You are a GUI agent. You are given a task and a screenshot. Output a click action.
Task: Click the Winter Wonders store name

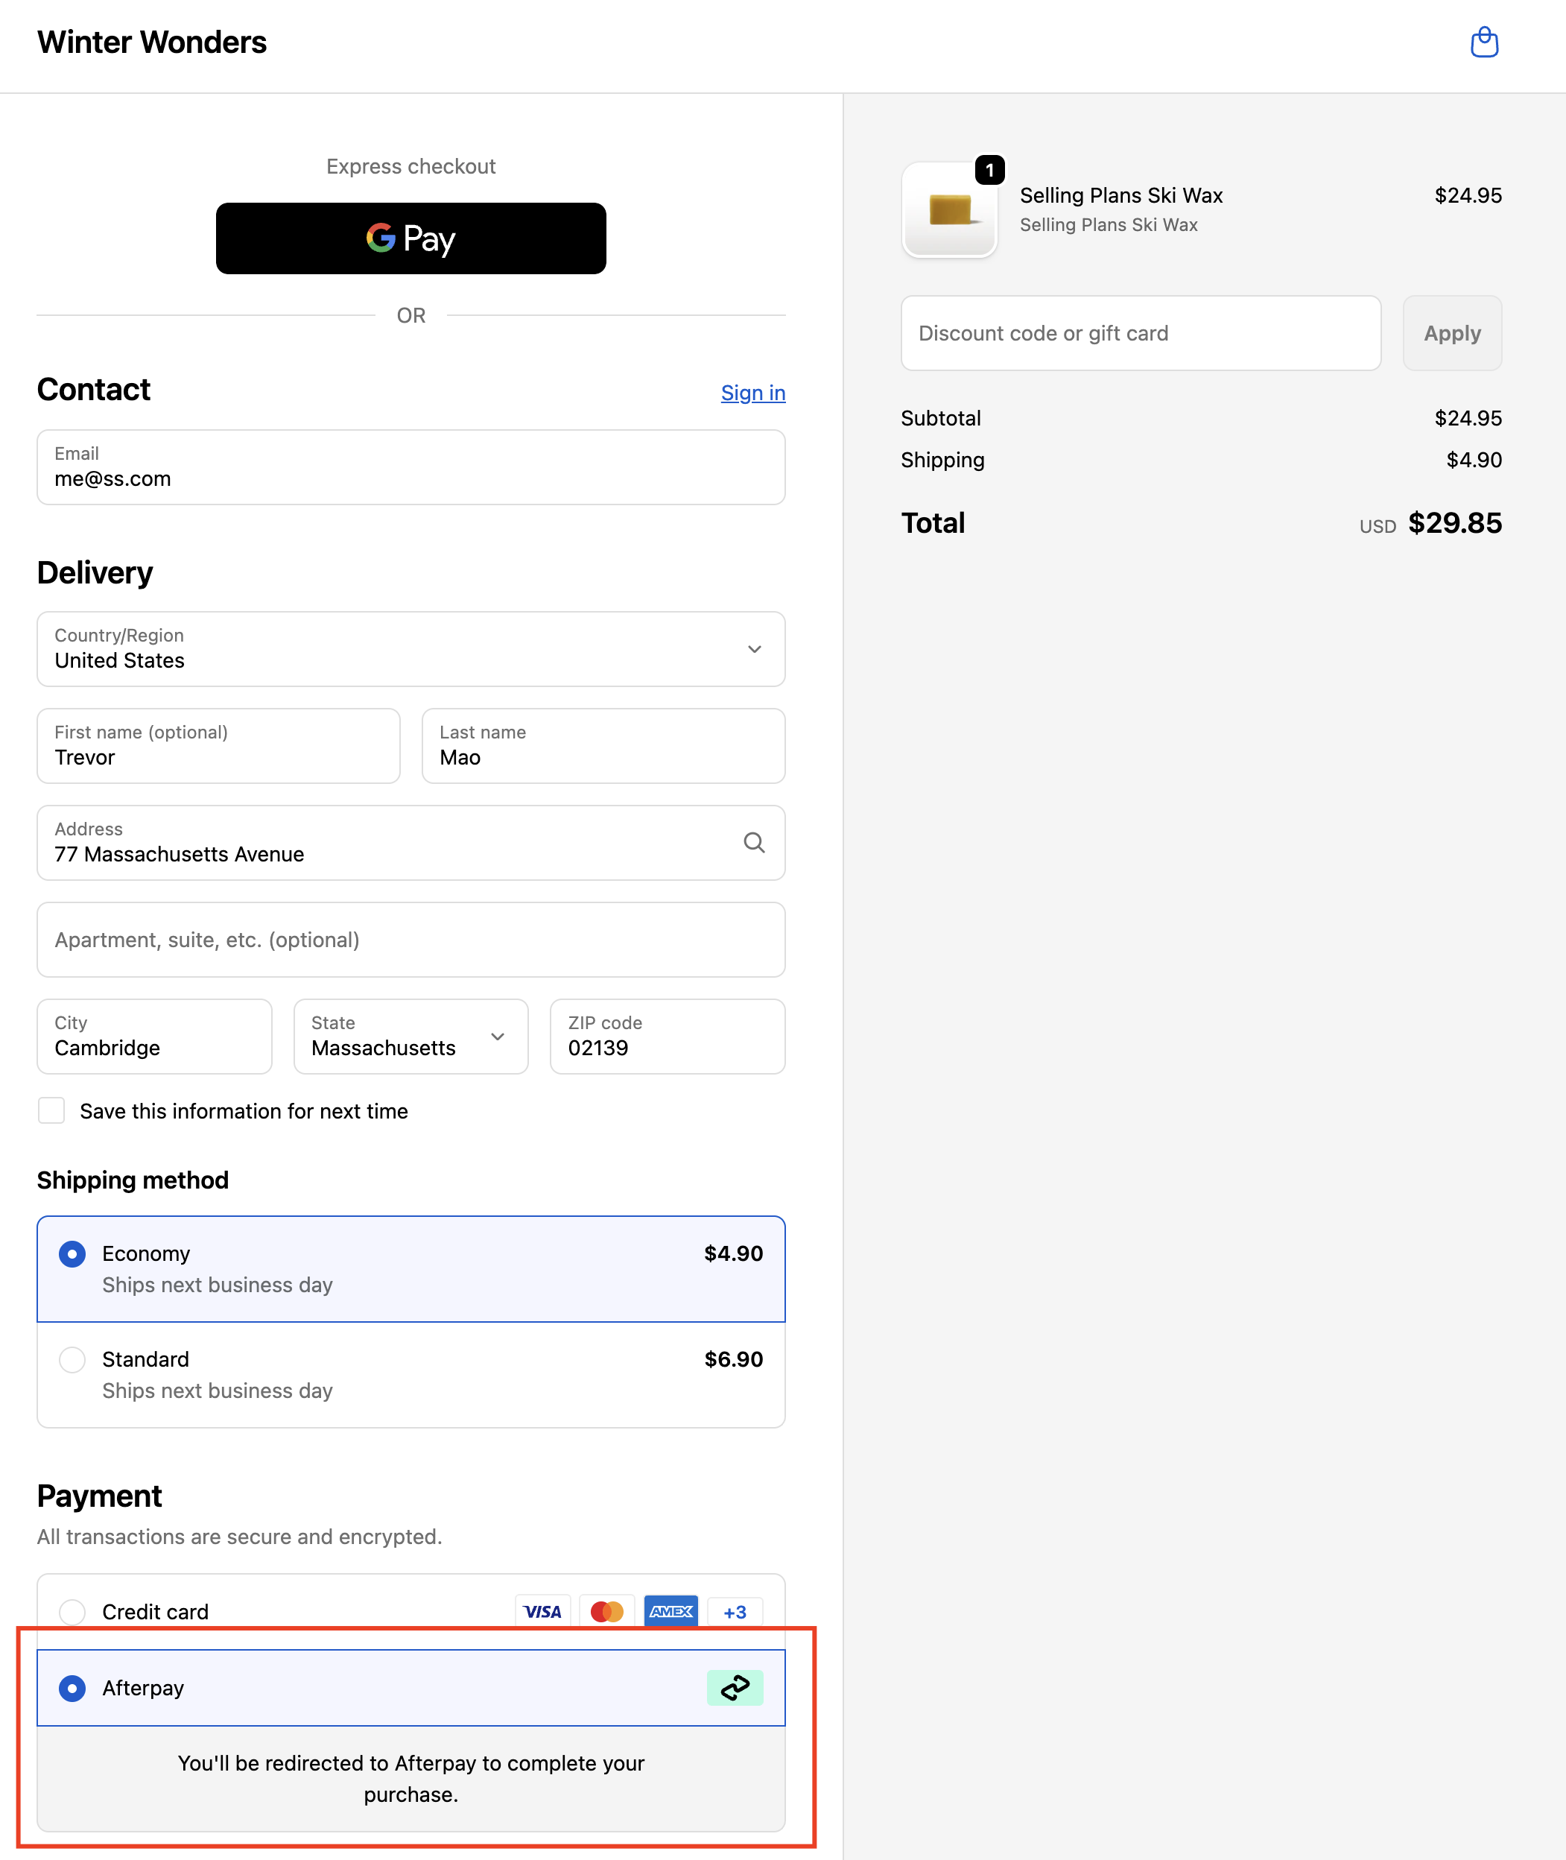pyautogui.click(x=151, y=42)
